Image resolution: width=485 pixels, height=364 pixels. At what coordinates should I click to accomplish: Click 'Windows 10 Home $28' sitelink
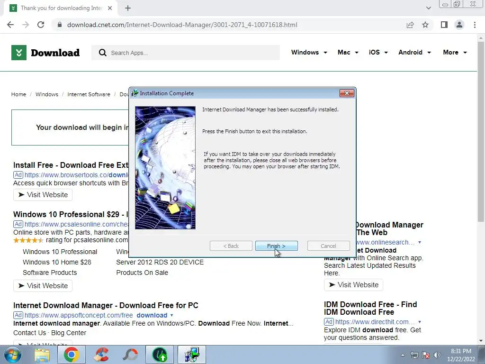click(x=57, y=262)
